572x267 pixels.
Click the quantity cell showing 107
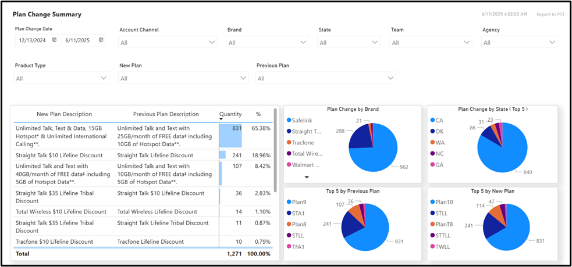[x=237, y=166]
